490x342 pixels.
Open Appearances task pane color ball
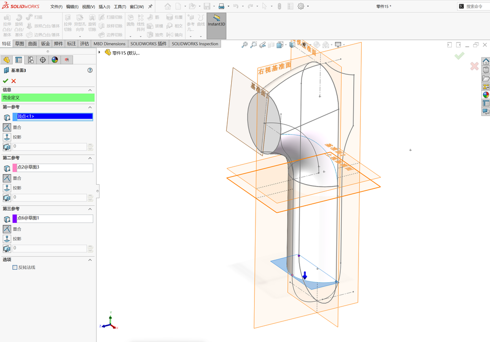point(486,95)
